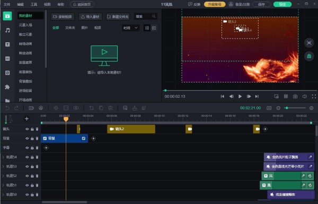Select 转场动画 in the category list
The image size is (318, 204).
pos(25,44)
